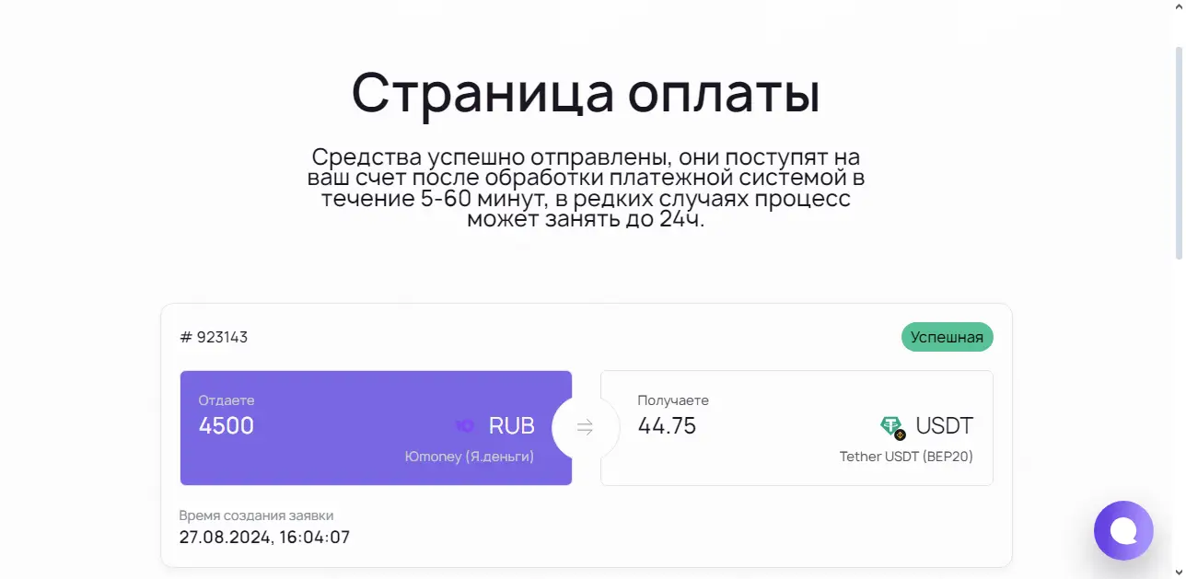This screenshot has width=1186, height=579.
Task: Open the live chat widget bubble
Action: [x=1122, y=530]
